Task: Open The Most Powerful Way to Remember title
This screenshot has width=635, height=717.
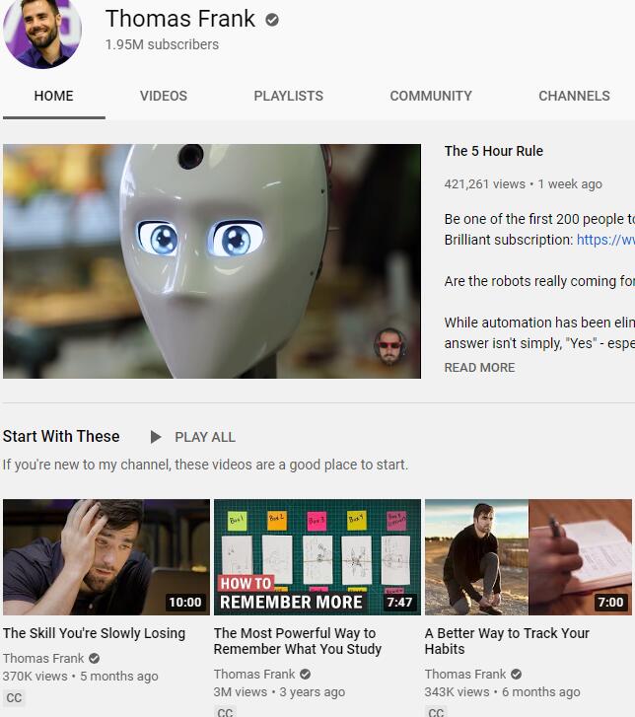Action: [298, 641]
